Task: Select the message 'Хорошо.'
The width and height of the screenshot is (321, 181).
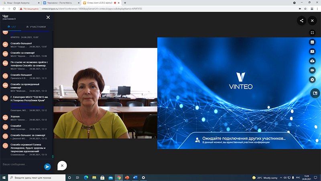Action: pyautogui.click(x=15, y=117)
